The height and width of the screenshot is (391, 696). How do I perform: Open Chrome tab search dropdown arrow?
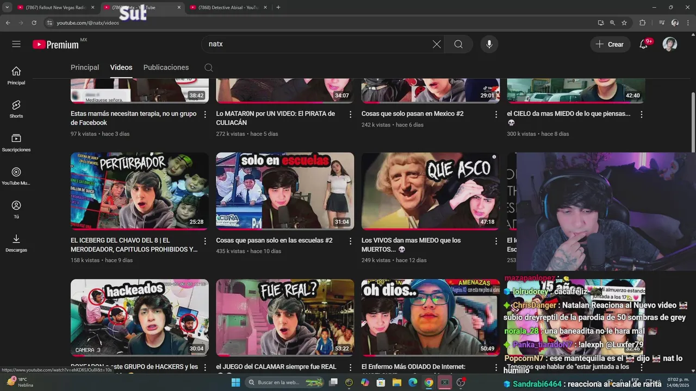tap(7, 7)
